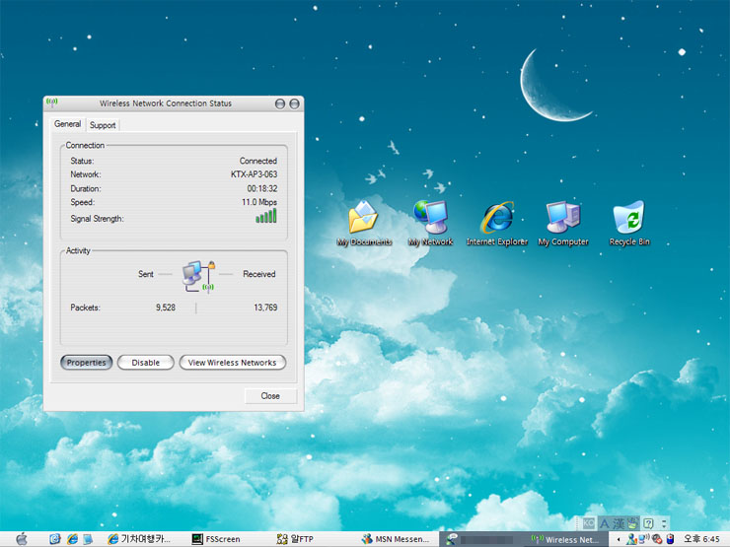This screenshot has width=730, height=547.
Task: Click the sent packets value 9,528
Action: 166,308
